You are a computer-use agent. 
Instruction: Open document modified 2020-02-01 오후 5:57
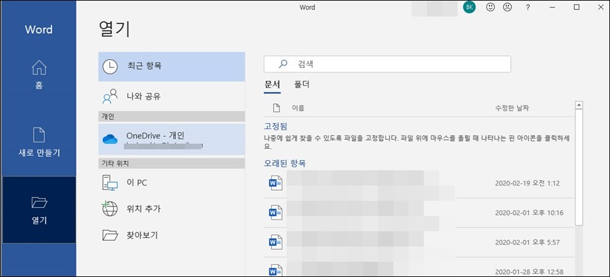(x=419, y=243)
